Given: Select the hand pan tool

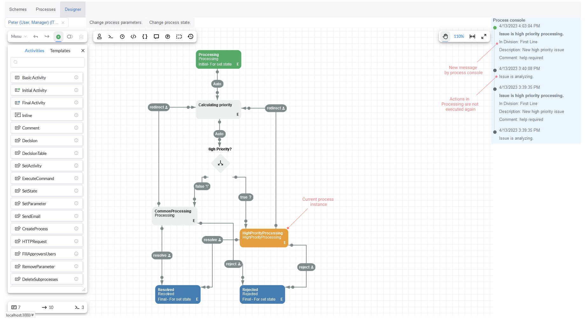Looking at the screenshot, I should coord(445,37).
